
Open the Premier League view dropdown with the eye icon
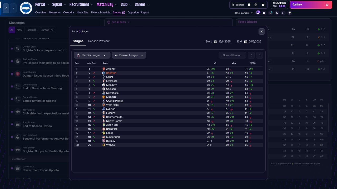(x=129, y=55)
